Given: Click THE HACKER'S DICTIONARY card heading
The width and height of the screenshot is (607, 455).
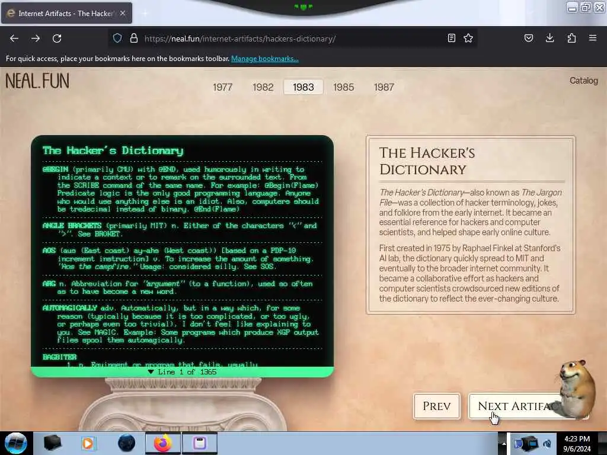Looking at the screenshot, I should (x=427, y=161).
